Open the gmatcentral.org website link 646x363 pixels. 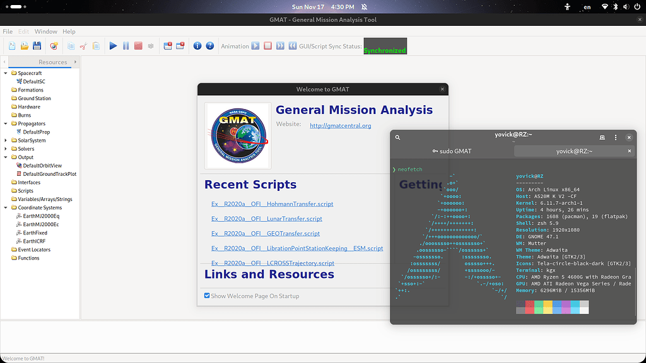[x=341, y=125]
